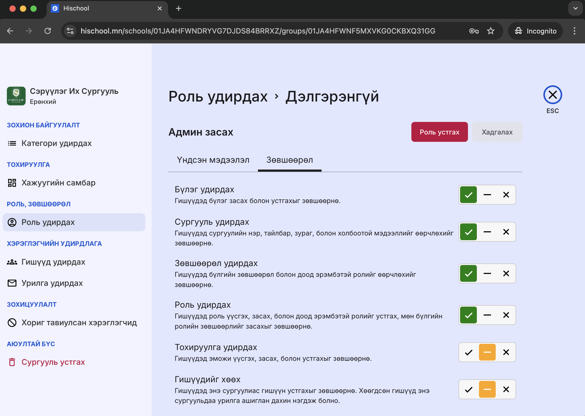Open Хориг тавиулсан хэрэглэгчид block icon
The width and height of the screenshot is (585, 416).
tap(12, 323)
